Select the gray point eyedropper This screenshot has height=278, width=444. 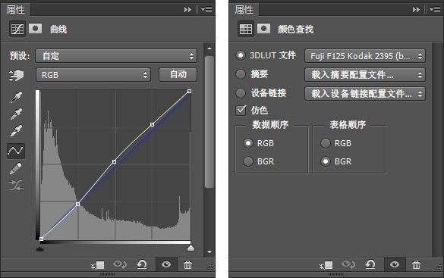(x=16, y=114)
